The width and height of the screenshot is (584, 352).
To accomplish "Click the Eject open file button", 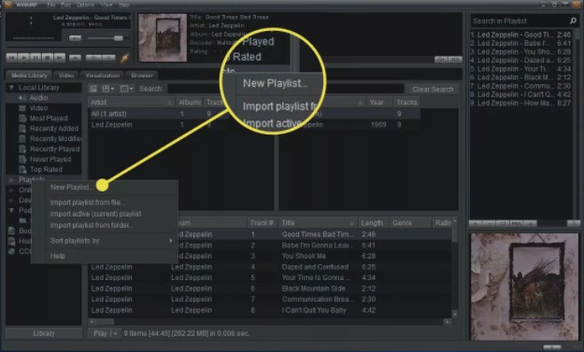I will 76,58.
